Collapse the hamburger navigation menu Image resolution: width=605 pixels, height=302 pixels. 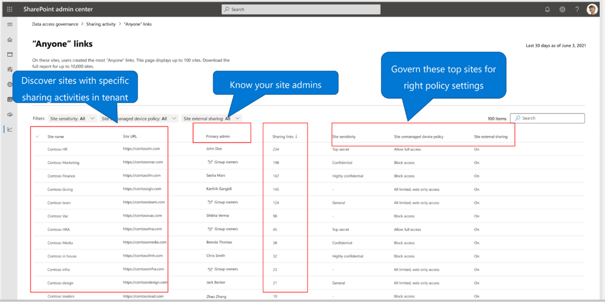(10, 24)
